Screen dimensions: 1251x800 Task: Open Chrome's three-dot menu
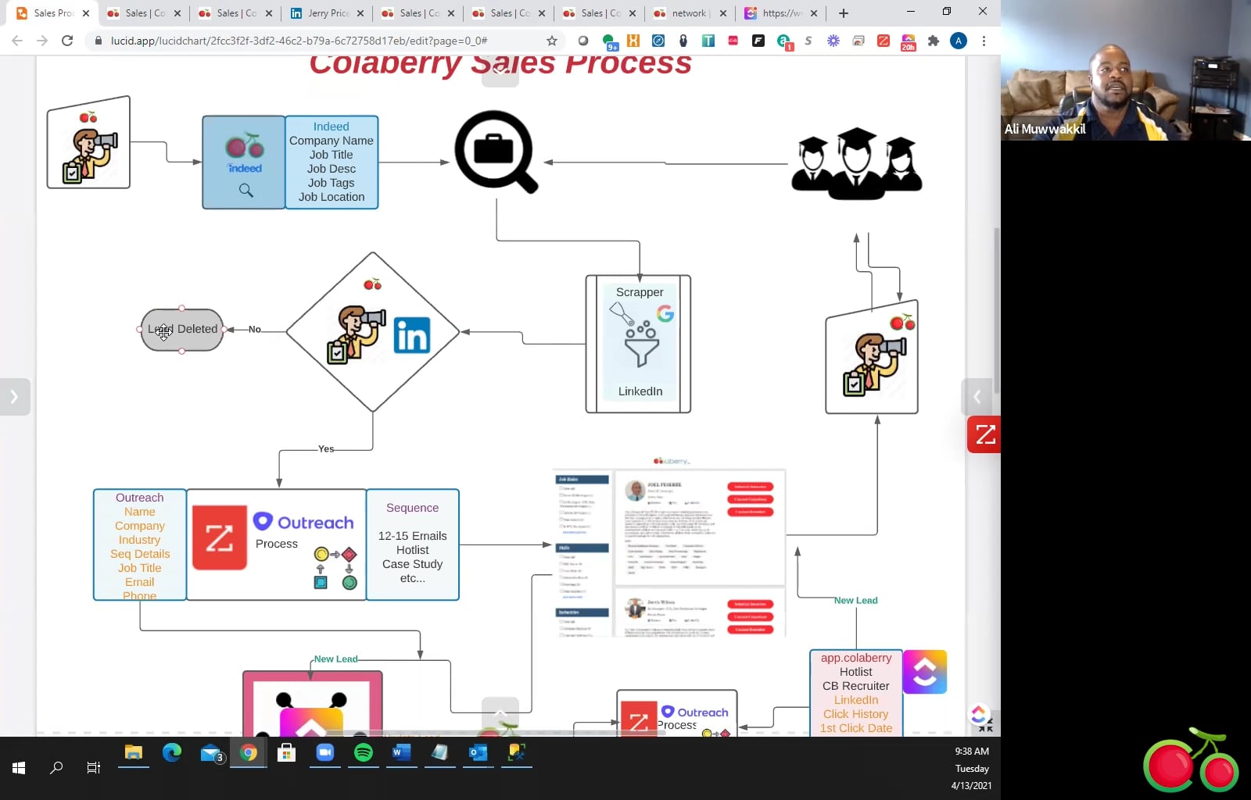[984, 41]
